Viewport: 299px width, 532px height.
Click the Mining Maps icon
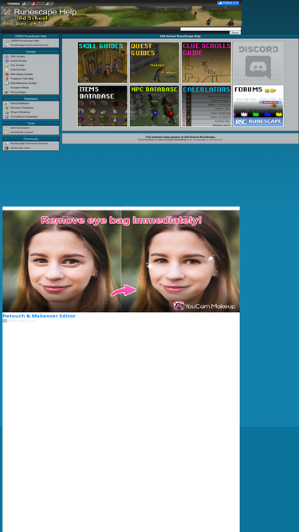(x=6, y=92)
